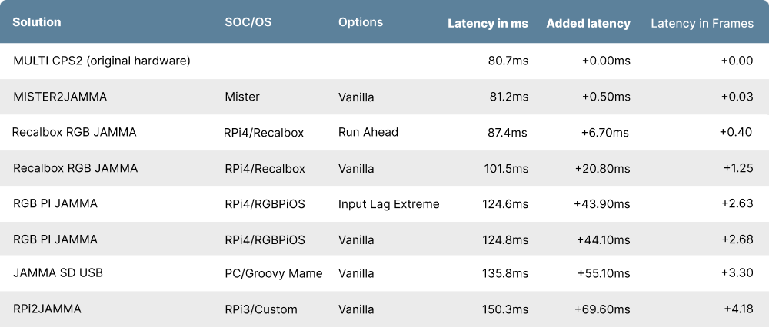Sort by the Latency in ms header
Image resolution: width=769 pixels, height=327 pixels.
[x=488, y=23]
